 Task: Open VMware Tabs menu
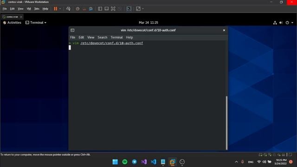pyautogui.click(x=37, y=9)
